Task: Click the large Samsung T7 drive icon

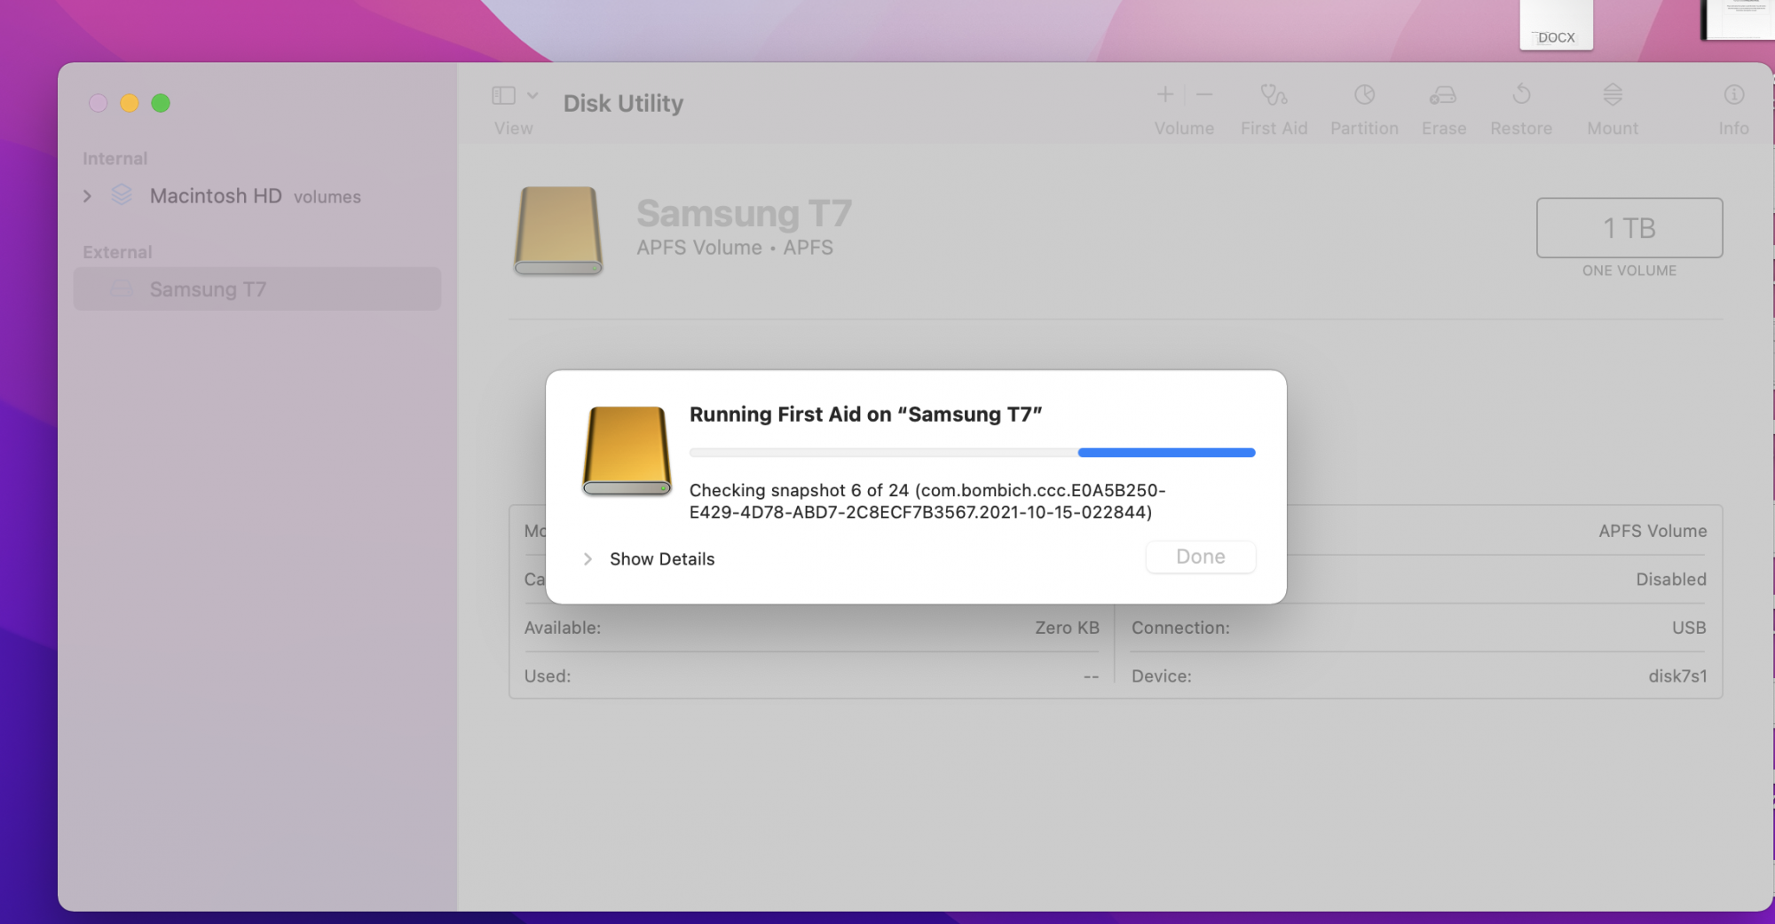Action: click(x=558, y=231)
